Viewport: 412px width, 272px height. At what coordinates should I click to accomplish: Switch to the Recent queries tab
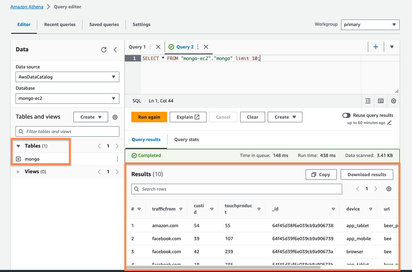coord(60,25)
